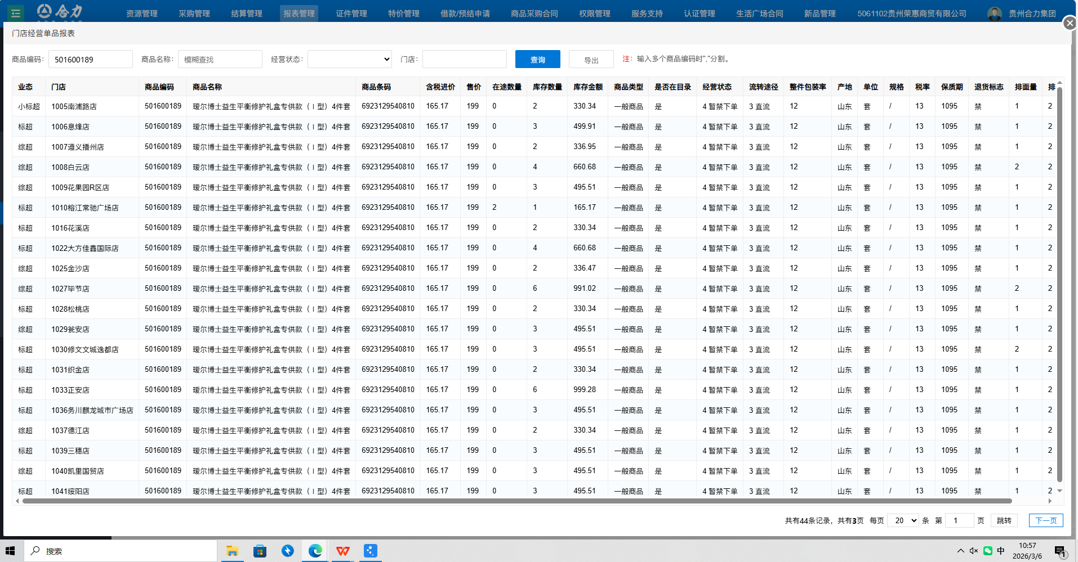Click the 导出 export button
1078x562 pixels.
pos(591,60)
